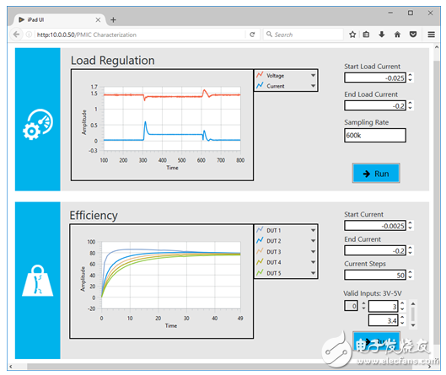The image size is (446, 375).
Task: Open the browser hamburger menu
Action: [x=431, y=35]
